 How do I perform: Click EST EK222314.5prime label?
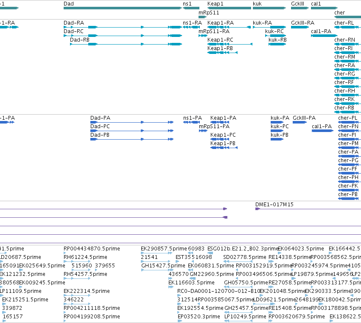pyautogui.click(x=87, y=291)
